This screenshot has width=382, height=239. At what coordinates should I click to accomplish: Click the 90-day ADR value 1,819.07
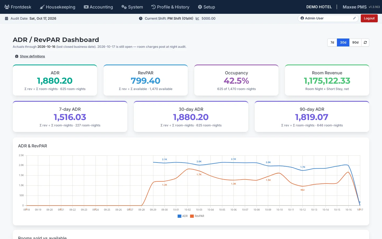[x=312, y=117]
